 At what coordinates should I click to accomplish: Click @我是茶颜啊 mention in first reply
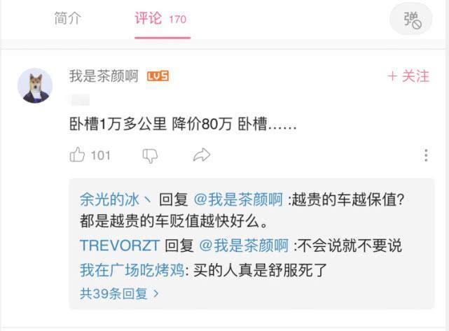[x=238, y=199]
